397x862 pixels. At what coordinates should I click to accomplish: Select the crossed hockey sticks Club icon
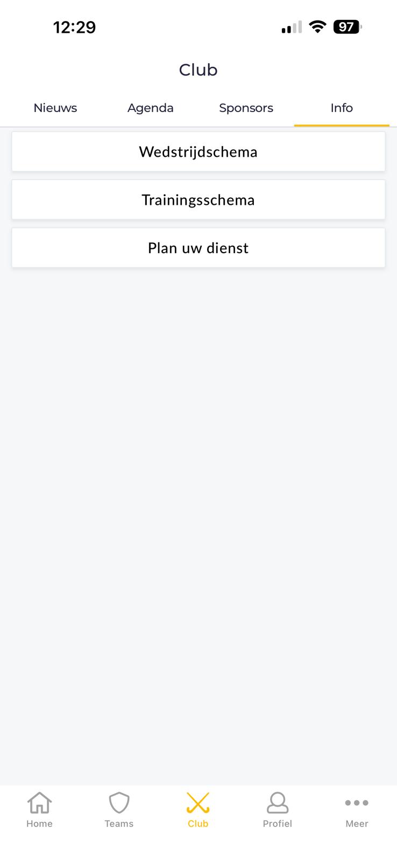(198, 803)
